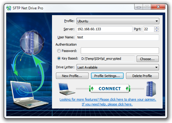Click into the Password text field
Viewport: 172px width, 123px height.
coord(120,51)
